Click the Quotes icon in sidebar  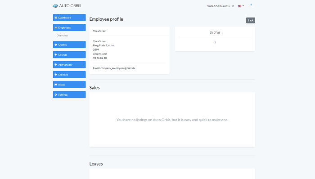click(x=56, y=45)
